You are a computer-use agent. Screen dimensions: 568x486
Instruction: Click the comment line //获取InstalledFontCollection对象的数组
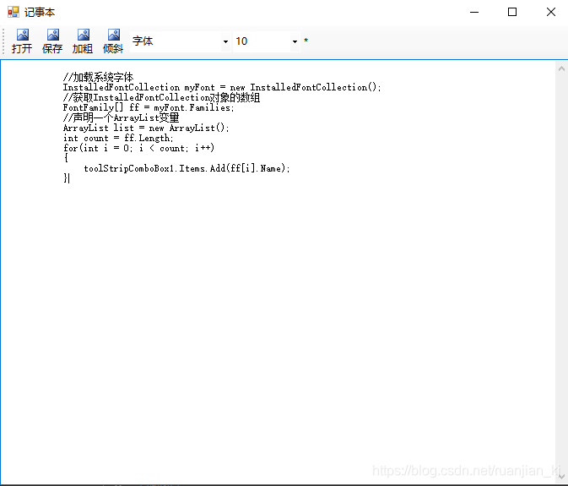click(161, 97)
